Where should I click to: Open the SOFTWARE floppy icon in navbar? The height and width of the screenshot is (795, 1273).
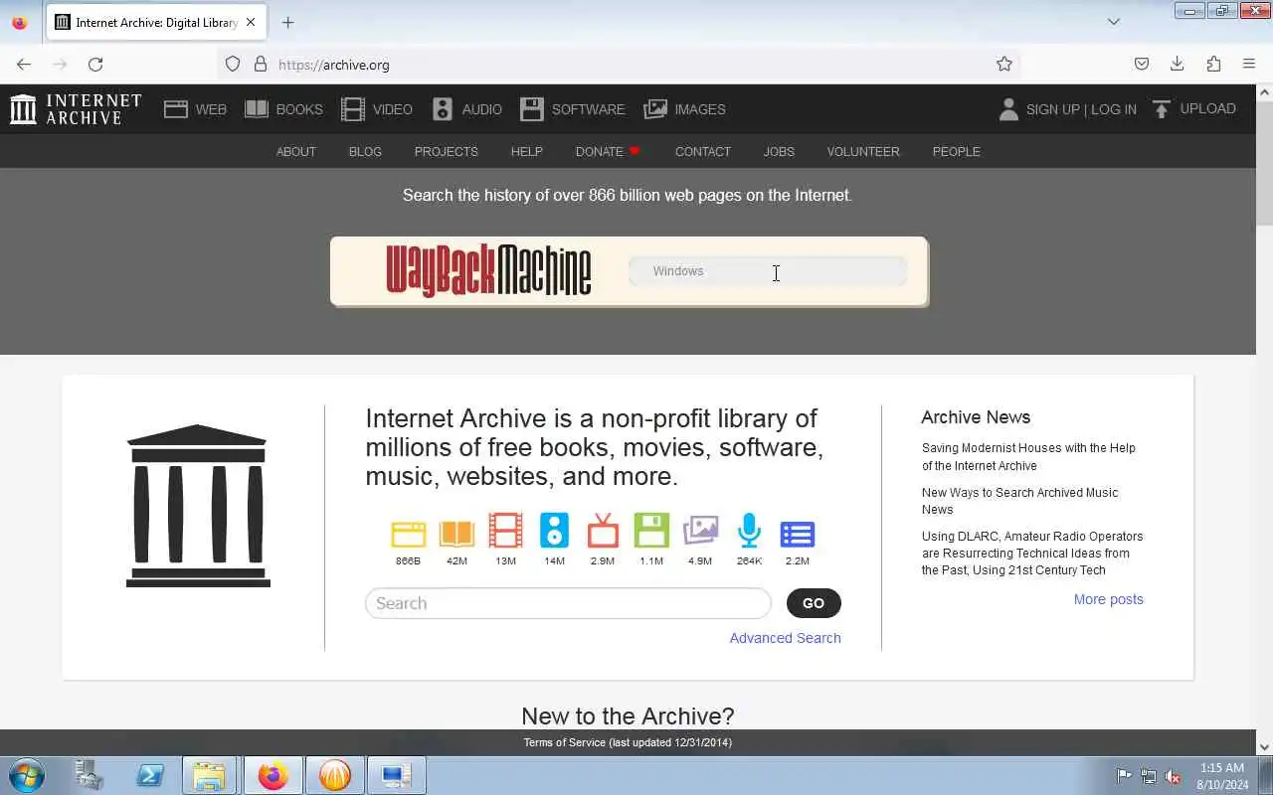pyautogui.click(x=532, y=109)
